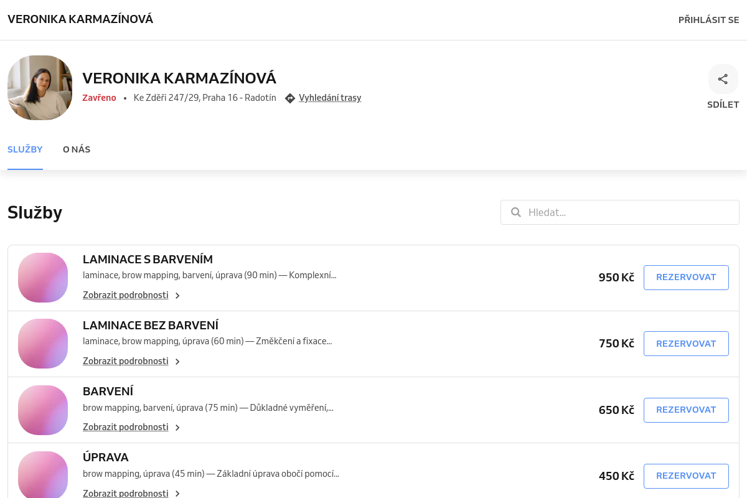Click the route directions diamond icon
747x498 pixels.
point(289,98)
